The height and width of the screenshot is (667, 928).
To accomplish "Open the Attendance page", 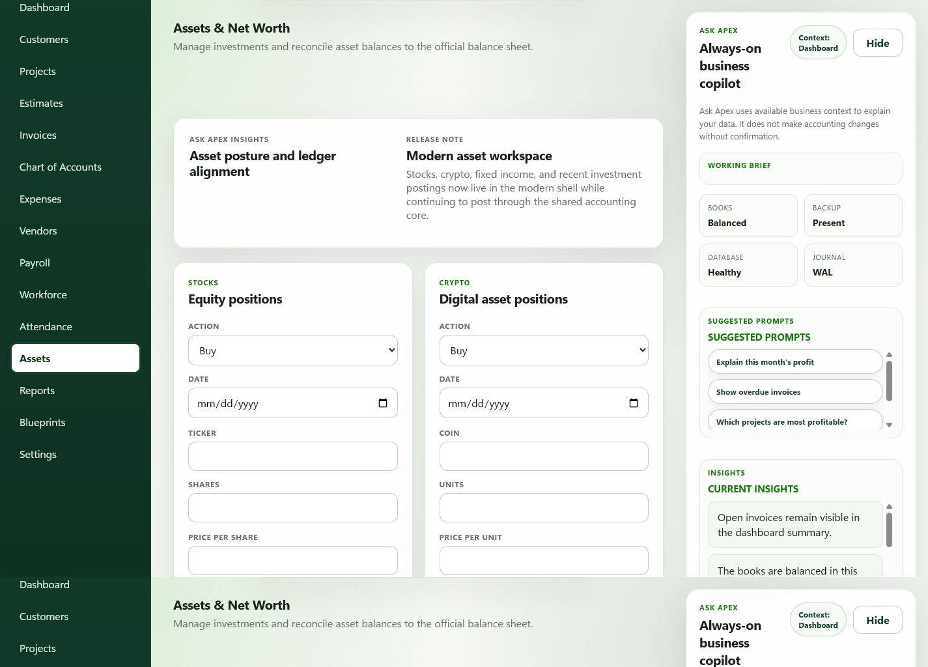I will click(76, 326).
